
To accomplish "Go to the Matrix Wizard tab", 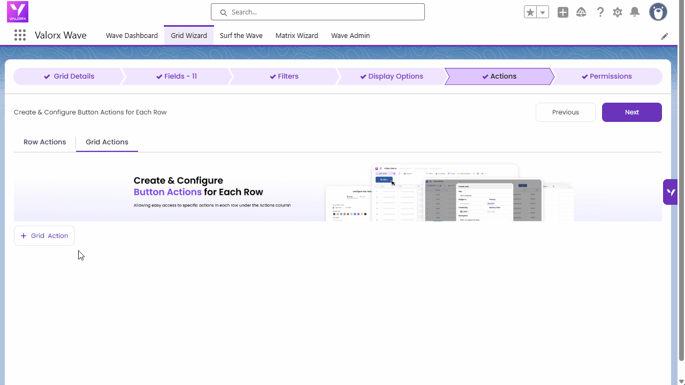I will tap(296, 36).
